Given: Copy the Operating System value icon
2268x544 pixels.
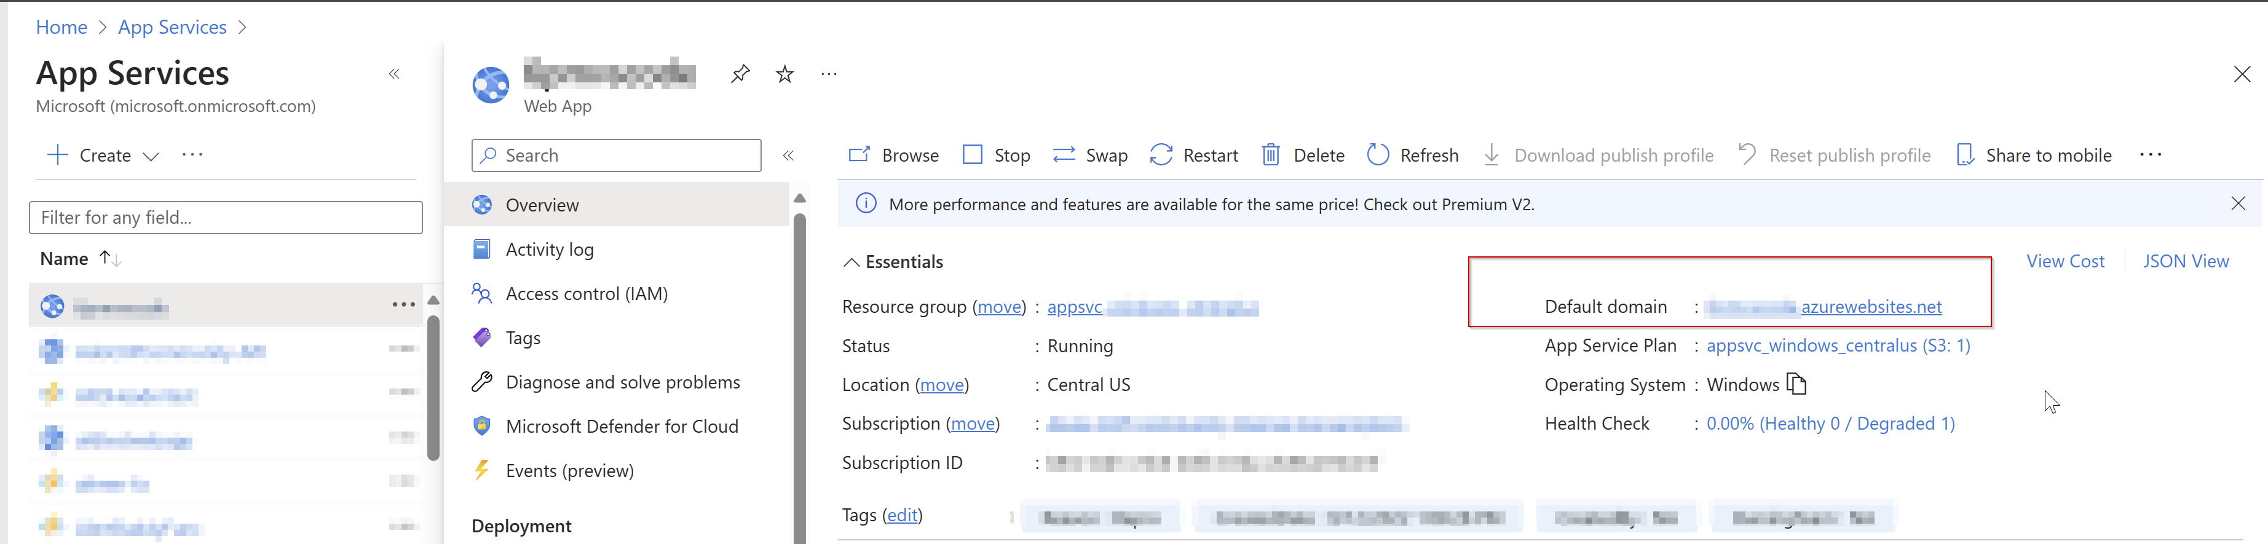Looking at the screenshot, I should click(x=1796, y=384).
